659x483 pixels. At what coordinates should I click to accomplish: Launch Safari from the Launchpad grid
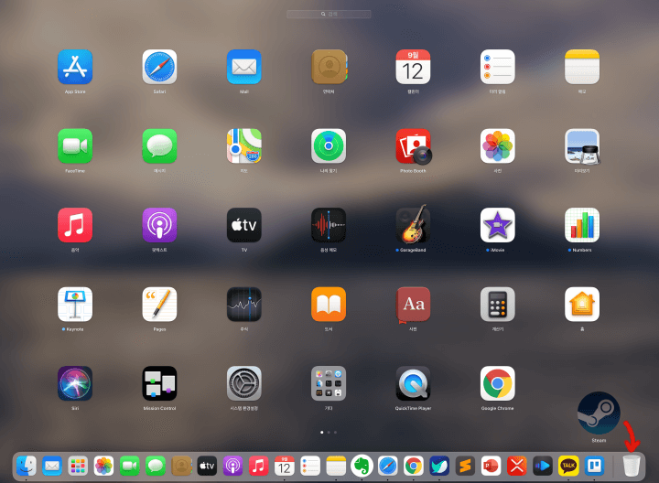click(x=159, y=67)
